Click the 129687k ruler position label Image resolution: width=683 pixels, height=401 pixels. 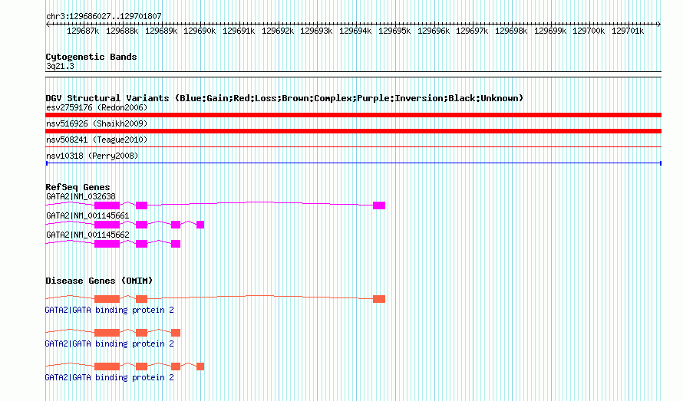tap(83, 31)
